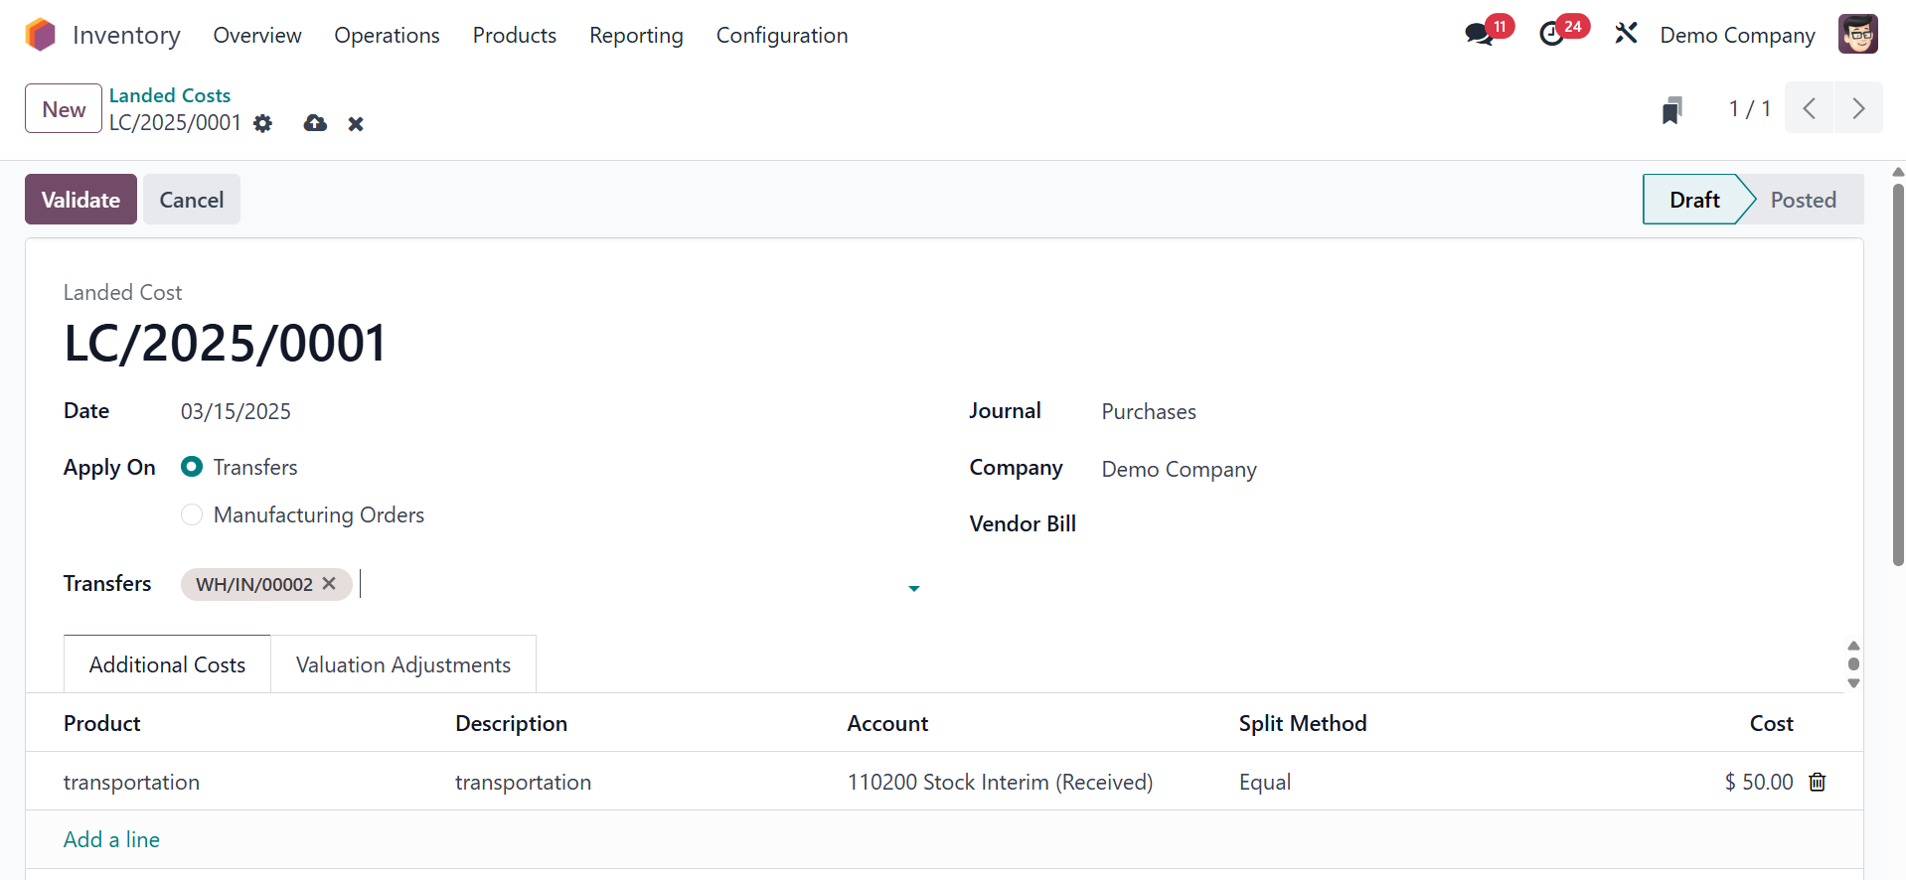The image size is (1906, 880).
Task: Open the Configuration menu
Action: (781, 36)
